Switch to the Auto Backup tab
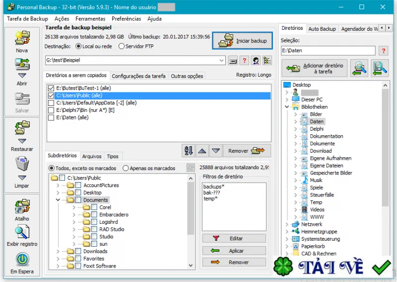The image size is (397, 282). tap(322, 29)
